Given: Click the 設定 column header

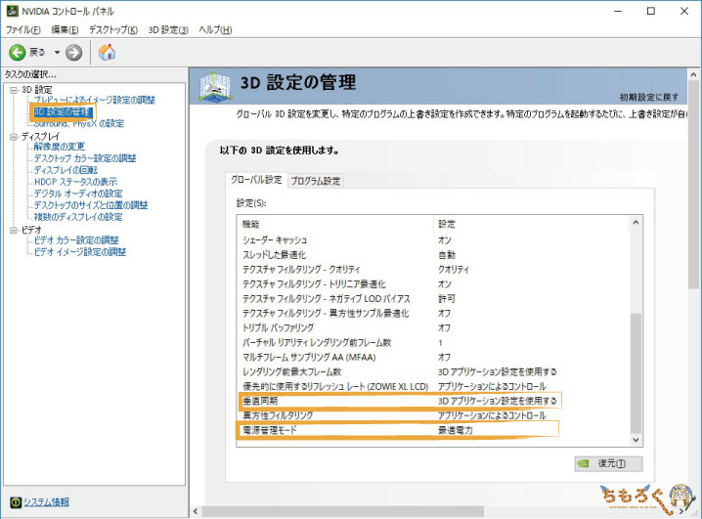Looking at the screenshot, I should pos(532,224).
